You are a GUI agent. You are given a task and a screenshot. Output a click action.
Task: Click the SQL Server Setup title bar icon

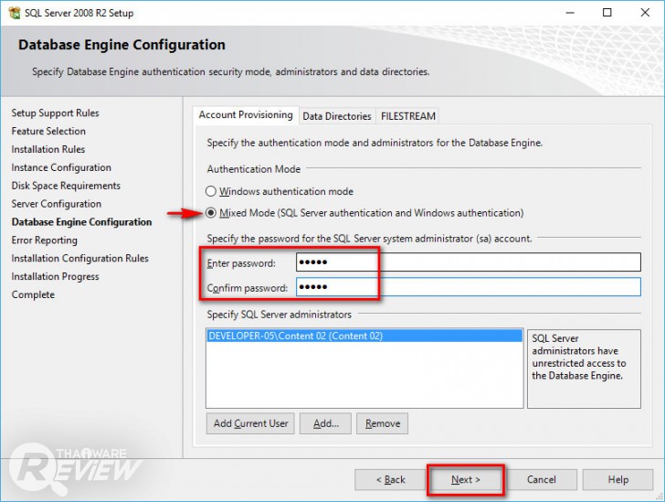pyautogui.click(x=15, y=13)
